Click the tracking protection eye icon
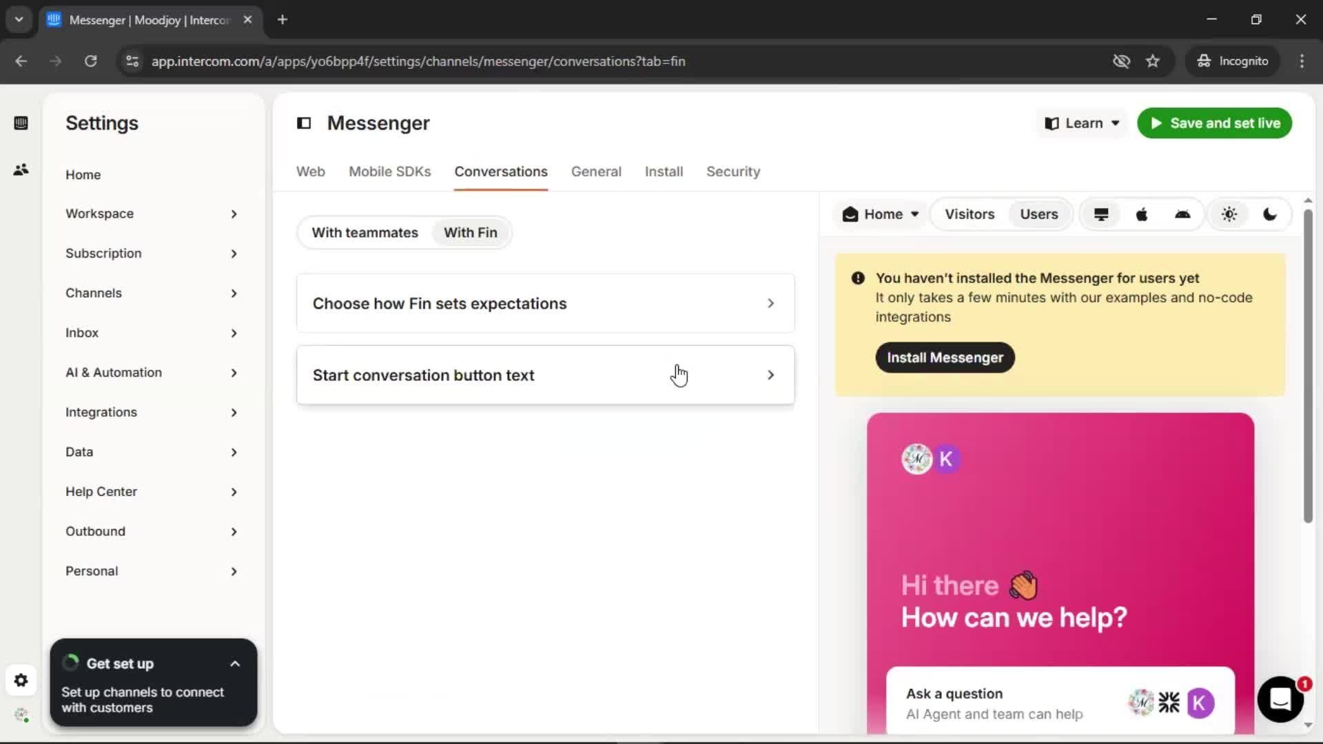Viewport: 1323px width, 744px height. click(x=1121, y=61)
